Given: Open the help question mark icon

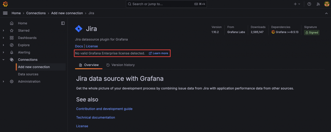Looking at the screenshot, I should [309, 4].
